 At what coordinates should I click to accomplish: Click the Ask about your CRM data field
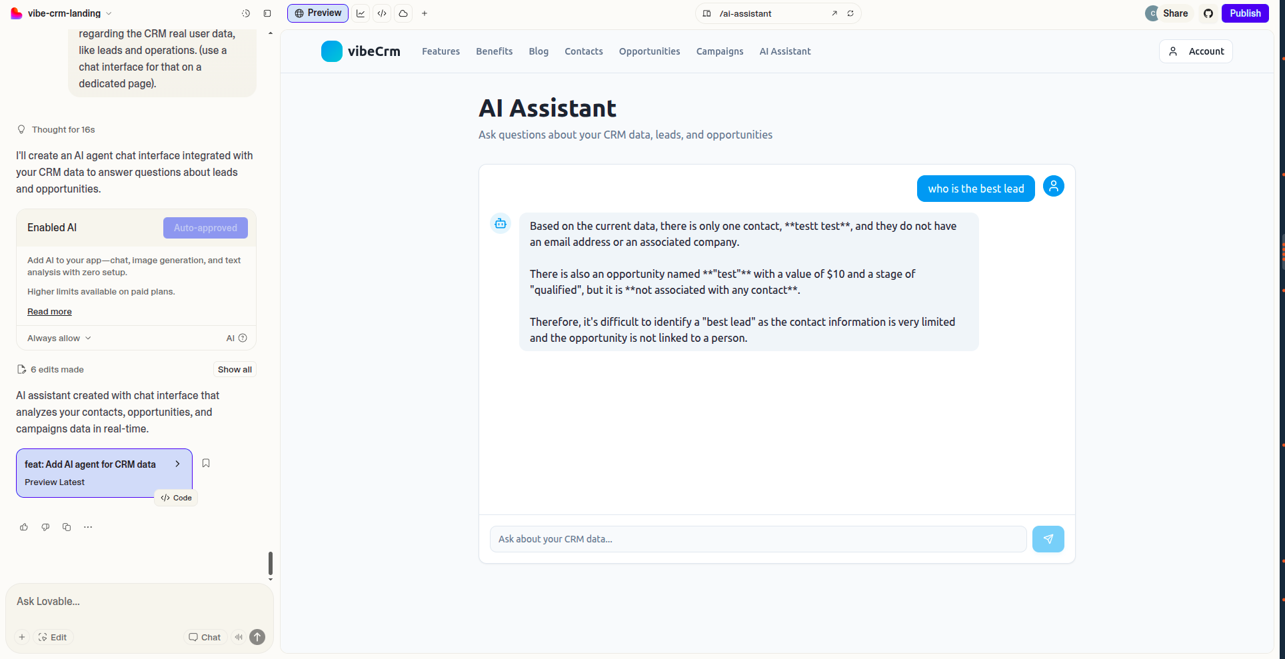758,539
